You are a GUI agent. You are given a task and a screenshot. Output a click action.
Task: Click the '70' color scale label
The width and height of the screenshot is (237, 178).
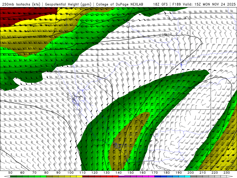tap(34, 173)
